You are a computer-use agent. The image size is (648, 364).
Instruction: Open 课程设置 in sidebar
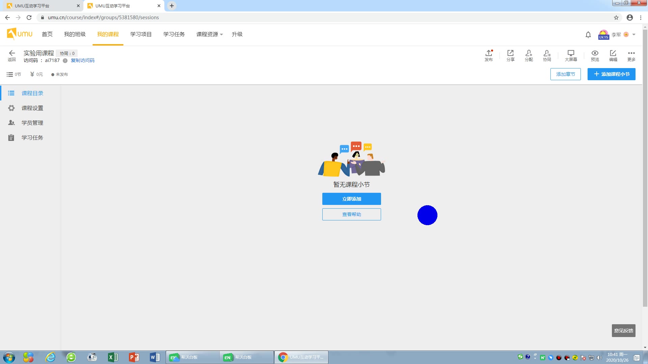coord(32,108)
